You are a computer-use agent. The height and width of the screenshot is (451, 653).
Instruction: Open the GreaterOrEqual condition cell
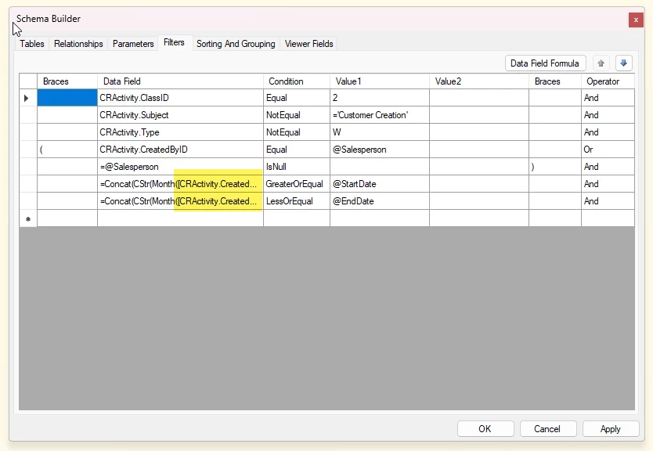[x=297, y=184]
